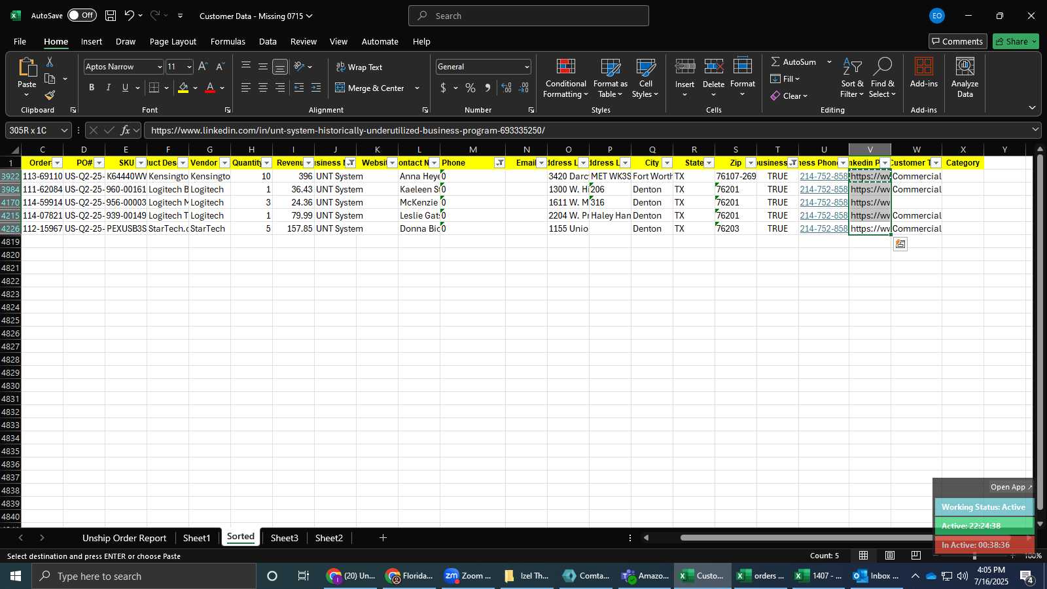The height and width of the screenshot is (589, 1047).
Task: Click the Percent Style icon
Action: coord(470,88)
